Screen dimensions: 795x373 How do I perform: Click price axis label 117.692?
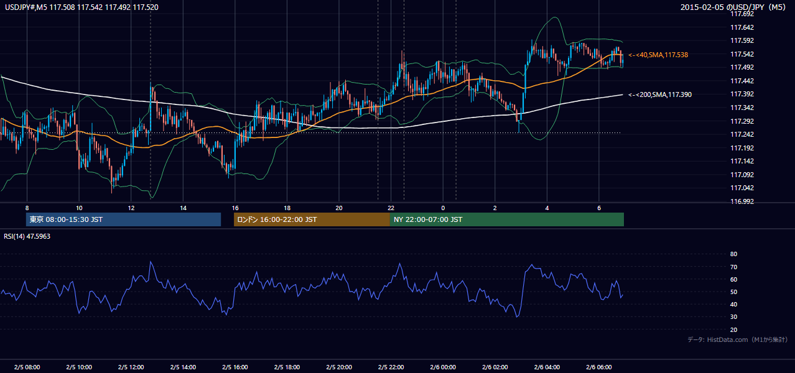(742, 14)
